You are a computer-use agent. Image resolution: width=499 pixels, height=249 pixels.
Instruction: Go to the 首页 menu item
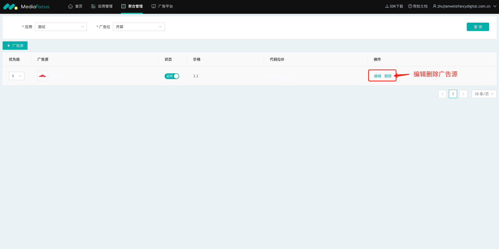[79, 6]
